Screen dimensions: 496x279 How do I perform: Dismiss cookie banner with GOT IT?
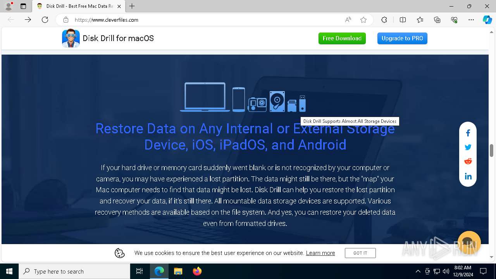(x=360, y=253)
